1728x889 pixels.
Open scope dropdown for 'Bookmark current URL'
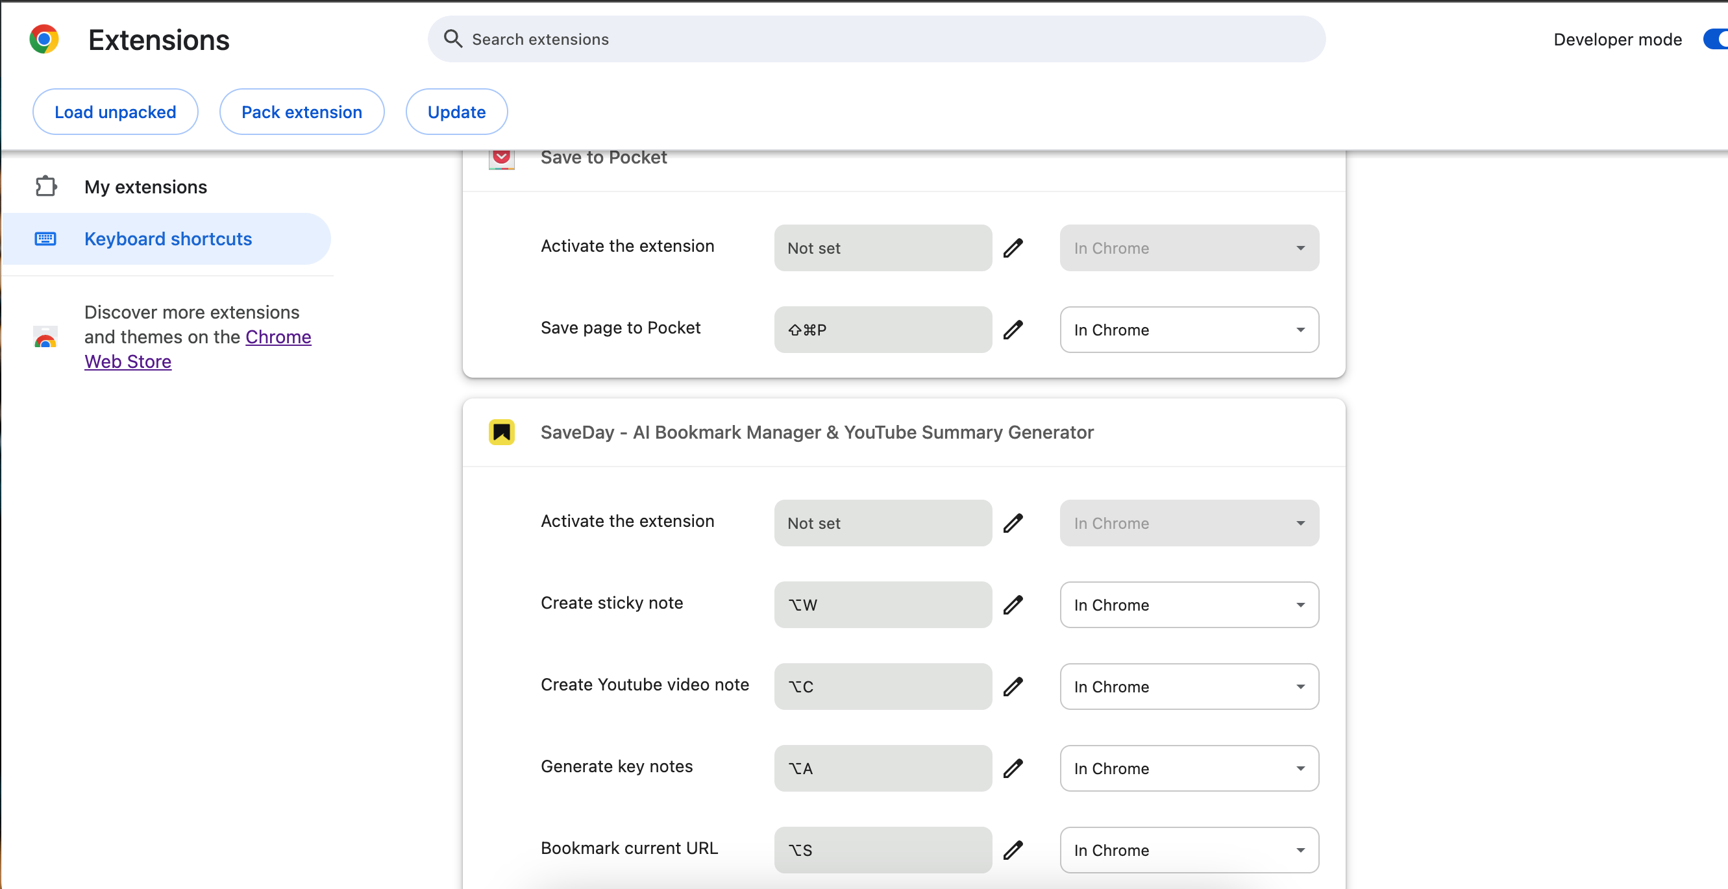point(1189,850)
